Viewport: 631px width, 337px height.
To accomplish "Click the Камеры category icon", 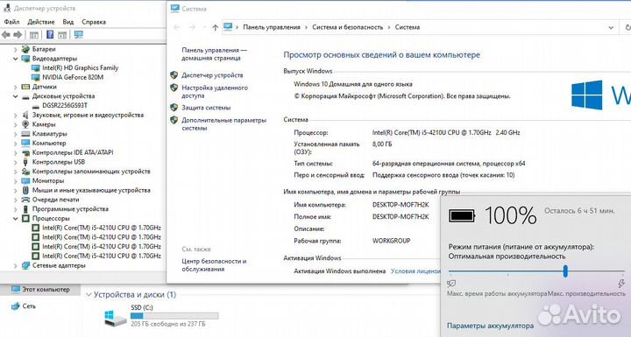I will tap(25, 124).
